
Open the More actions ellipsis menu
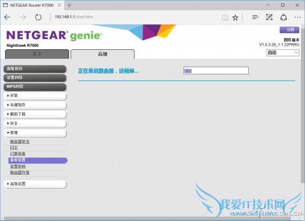297,17
